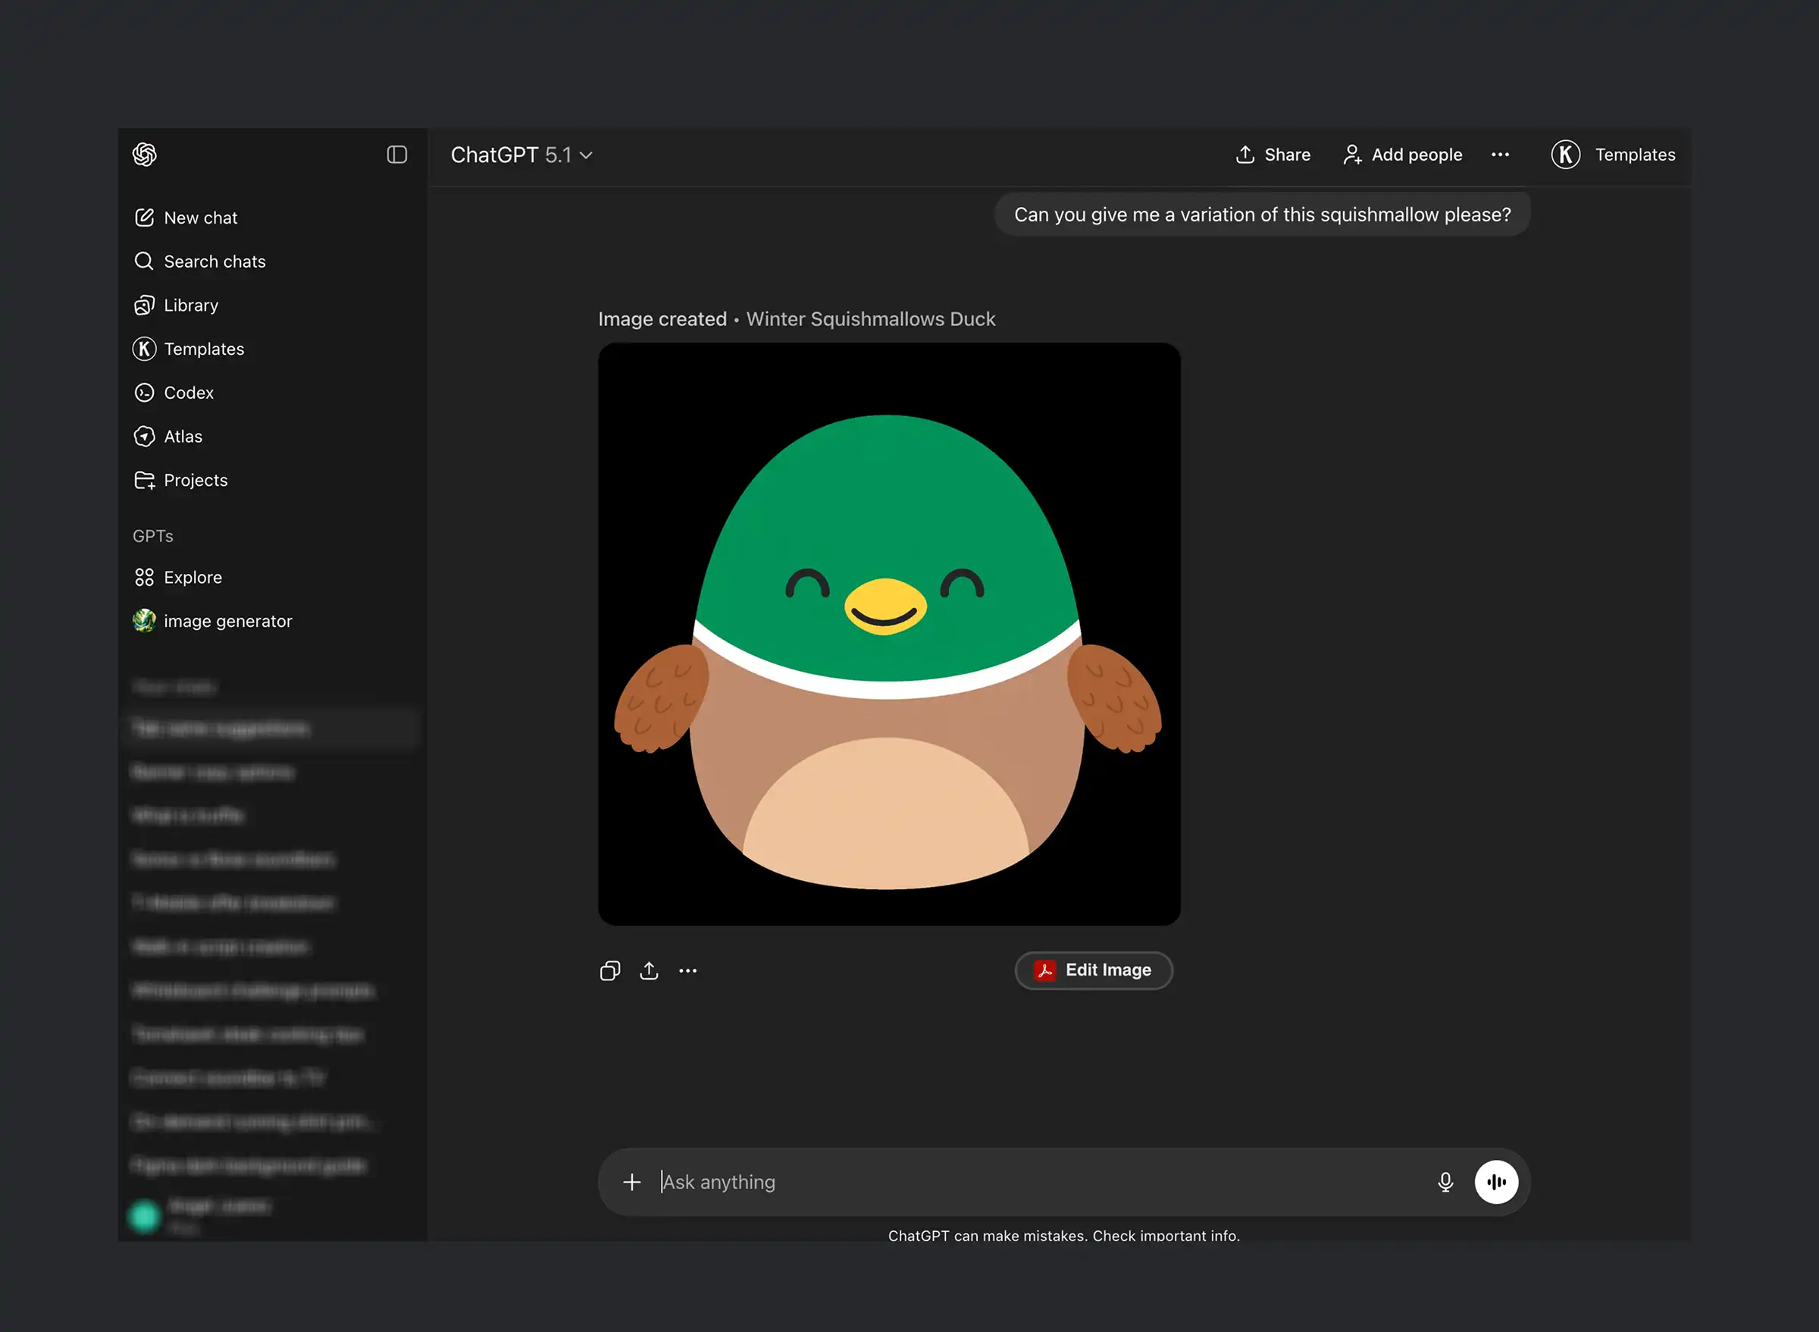Collapse the sidebar with the panel icon
Viewport: 1819px width, 1332px height.
396,155
